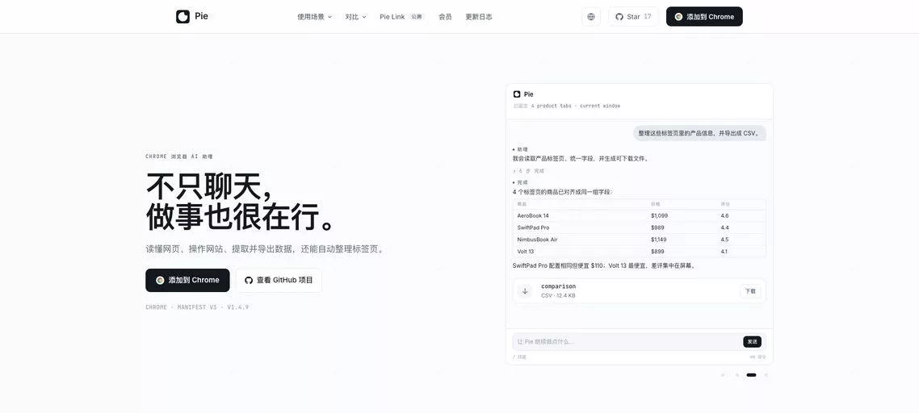
Task: Click the SwiftPad Pro table cell
Action: tap(533, 227)
